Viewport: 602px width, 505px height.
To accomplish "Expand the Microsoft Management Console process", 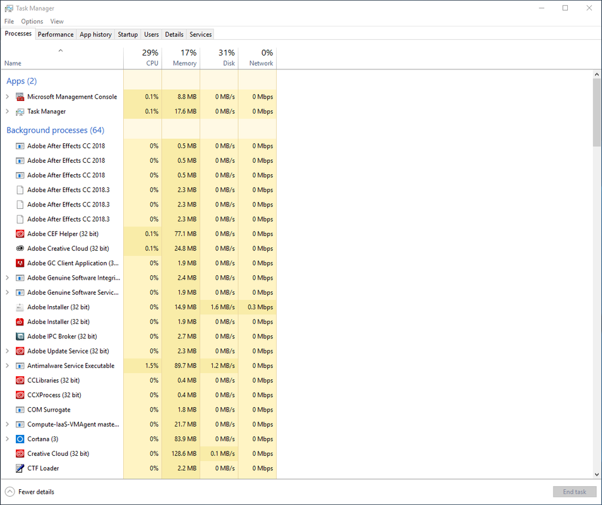I will pyautogui.click(x=8, y=97).
